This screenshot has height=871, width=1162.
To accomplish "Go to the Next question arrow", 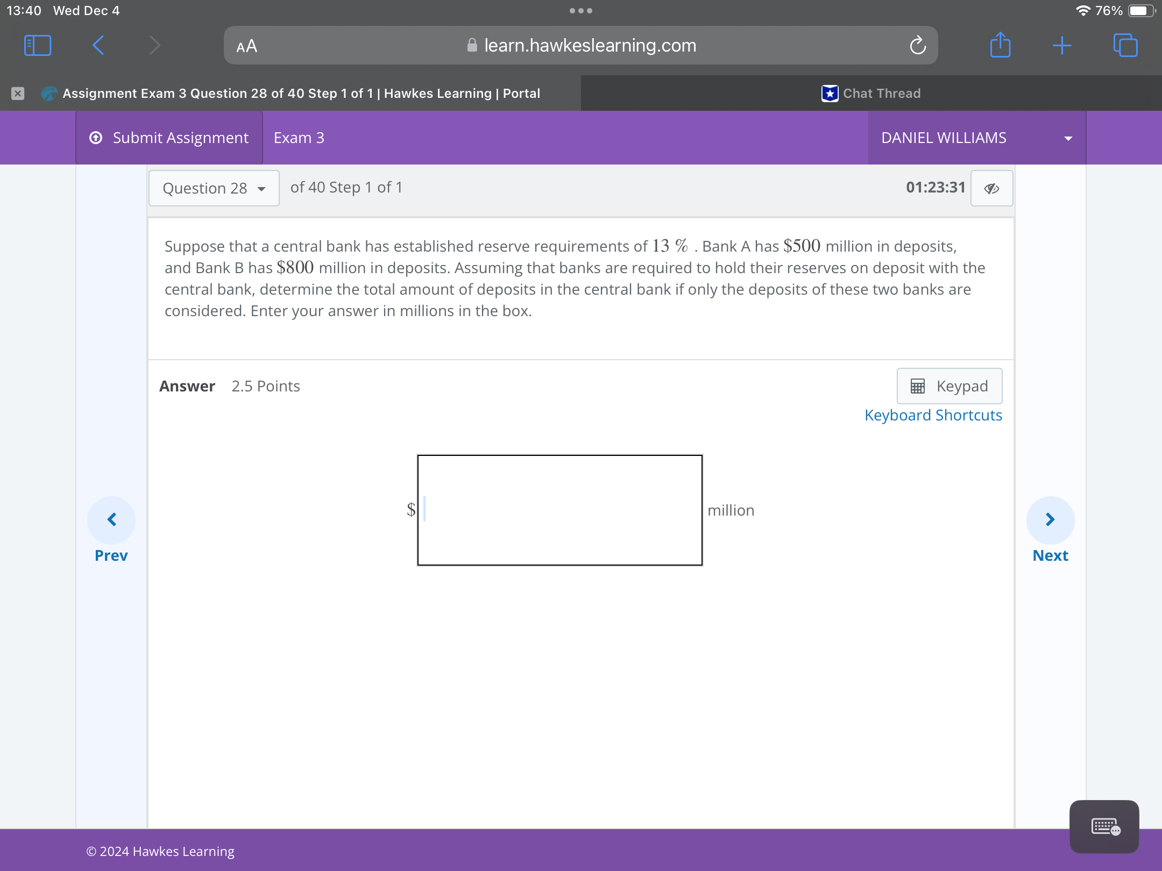I will coord(1050,520).
